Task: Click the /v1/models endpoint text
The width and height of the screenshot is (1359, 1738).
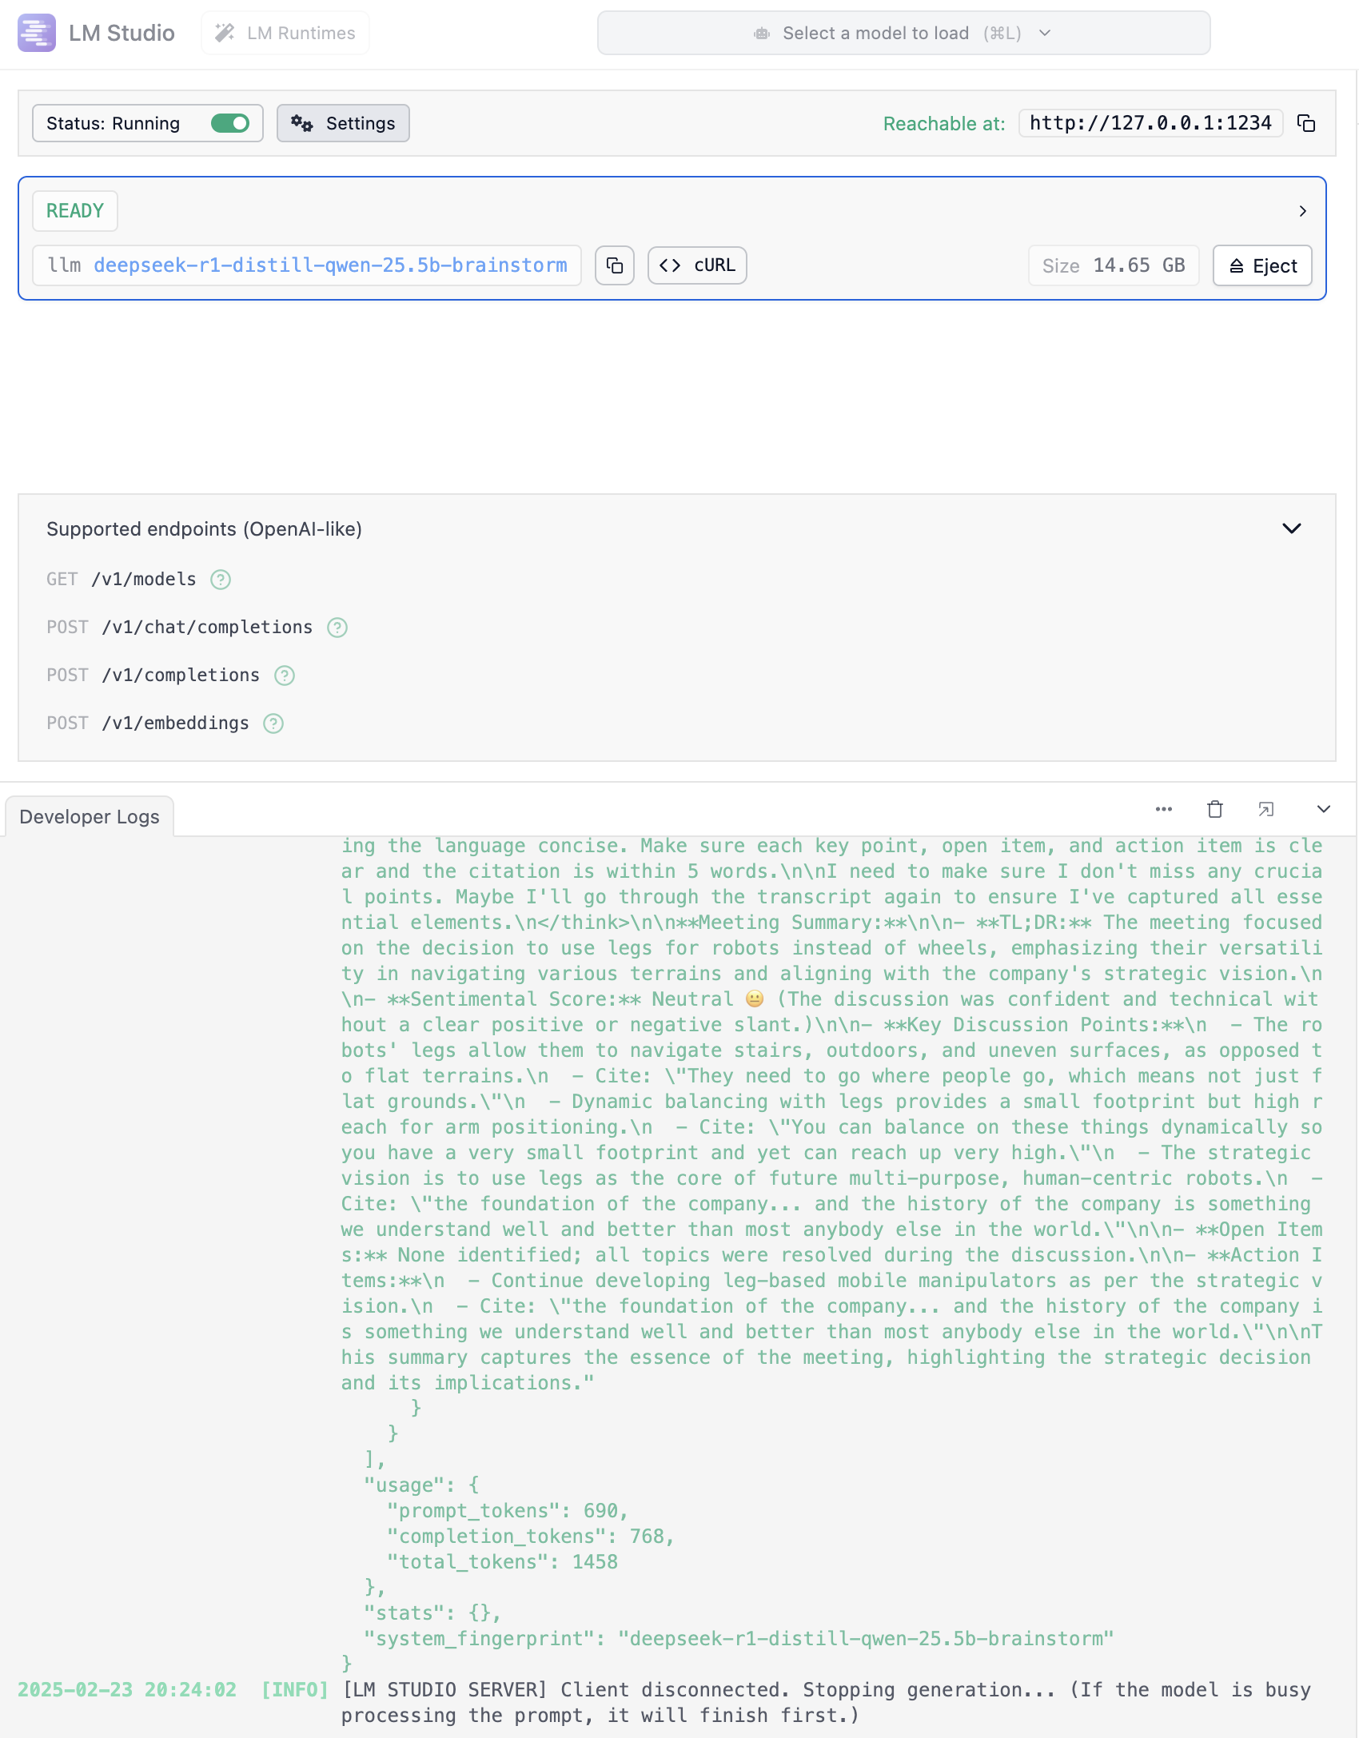Action: [x=144, y=580]
